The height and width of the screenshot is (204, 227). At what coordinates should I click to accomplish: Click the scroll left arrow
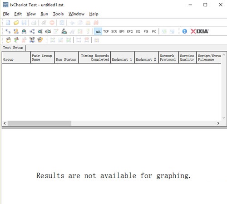pyautogui.click(x=5, y=123)
